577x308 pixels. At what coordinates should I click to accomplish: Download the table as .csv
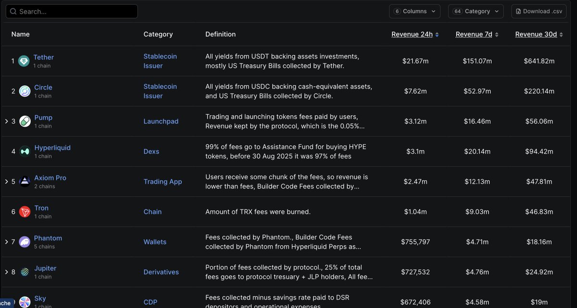click(539, 12)
